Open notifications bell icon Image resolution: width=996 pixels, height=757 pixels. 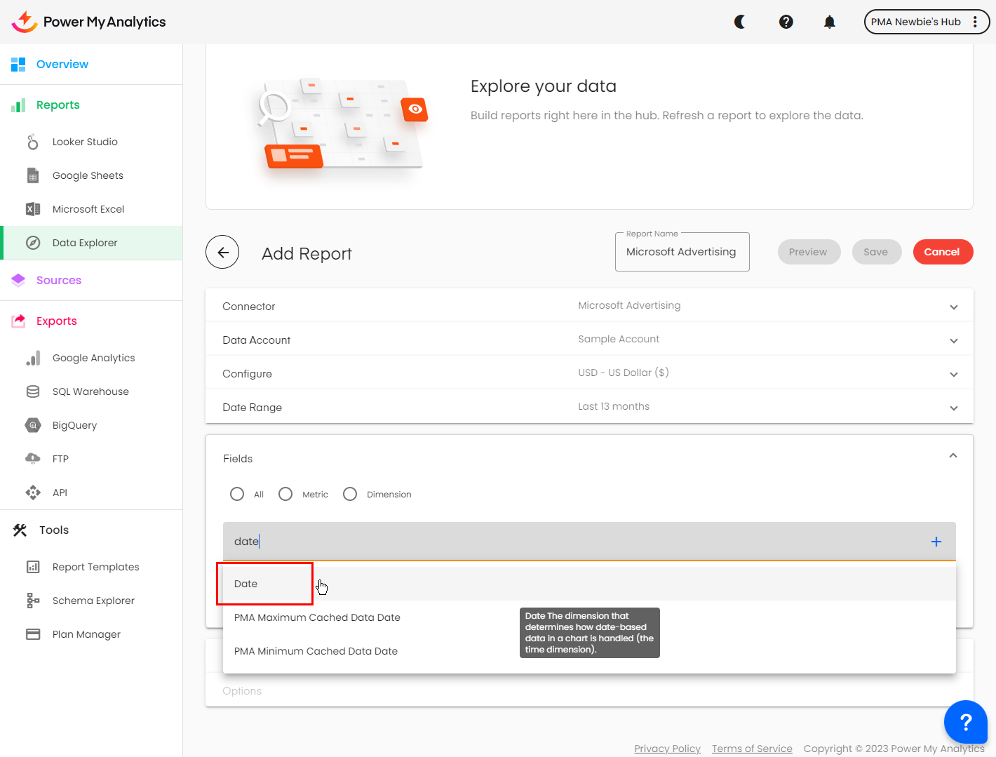tap(829, 22)
